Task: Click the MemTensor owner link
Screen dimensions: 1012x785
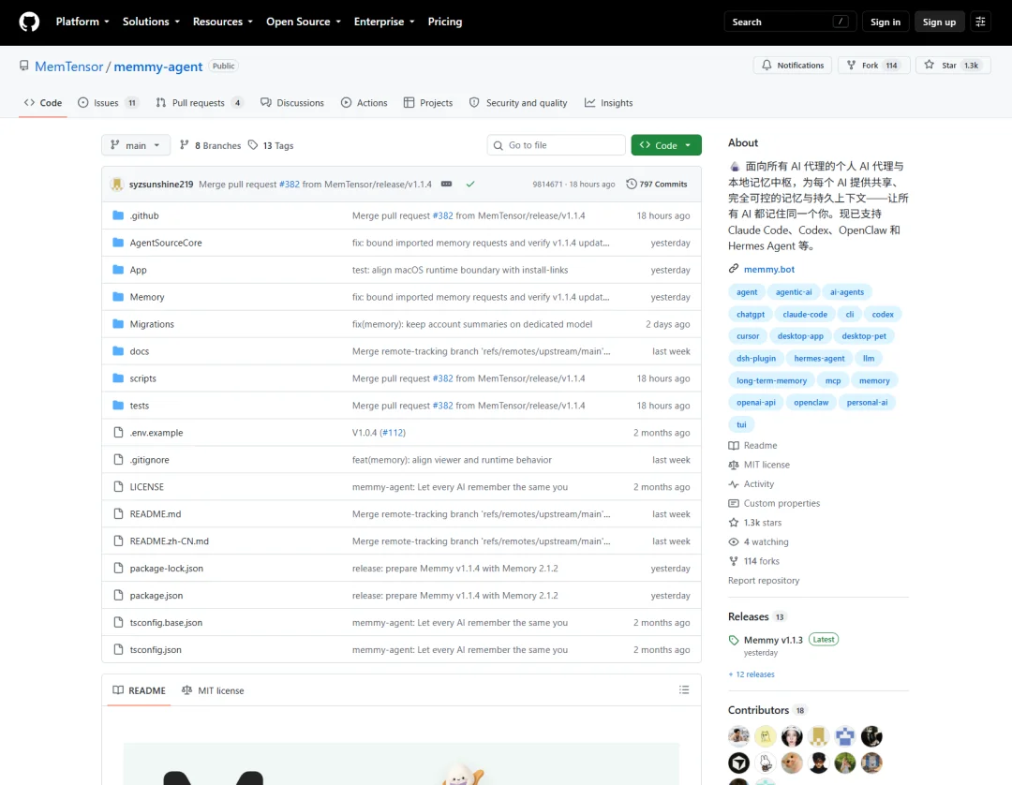Action: click(x=69, y=67)
